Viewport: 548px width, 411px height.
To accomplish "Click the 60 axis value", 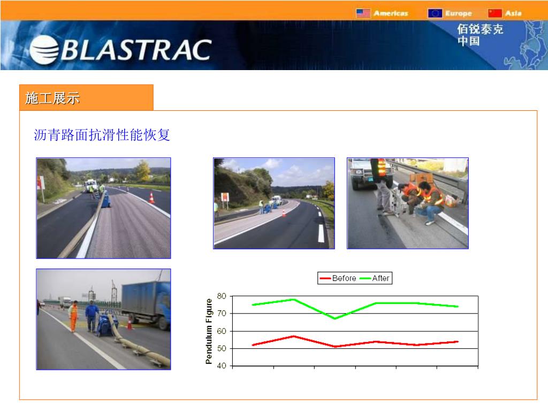I will tap(222, 331).
